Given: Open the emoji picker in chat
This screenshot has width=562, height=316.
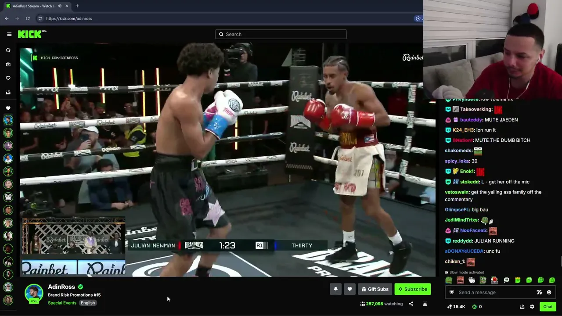Looking at the screenshot, I should click(549, 292).
